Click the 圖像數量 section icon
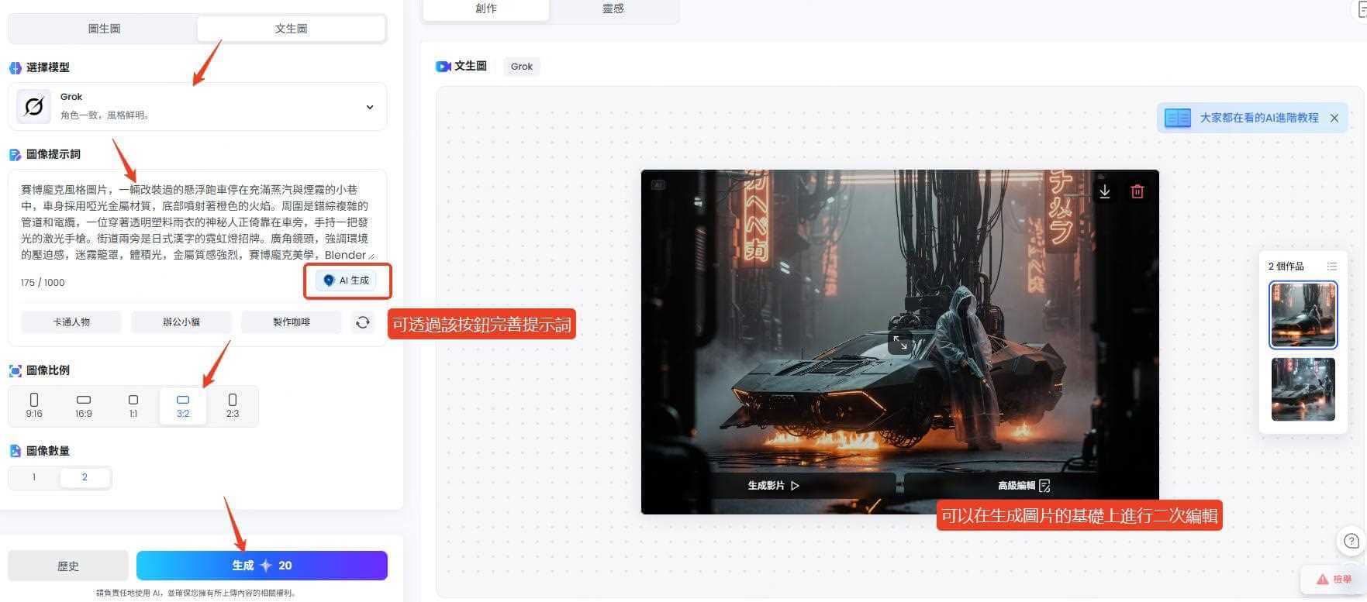The image size is (1367, 602). [15, 451]
